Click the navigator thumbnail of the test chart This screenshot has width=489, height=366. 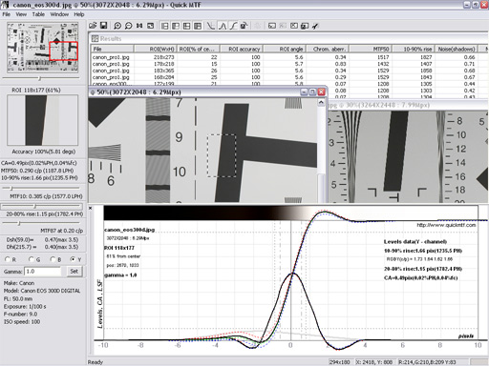[42, 48]
